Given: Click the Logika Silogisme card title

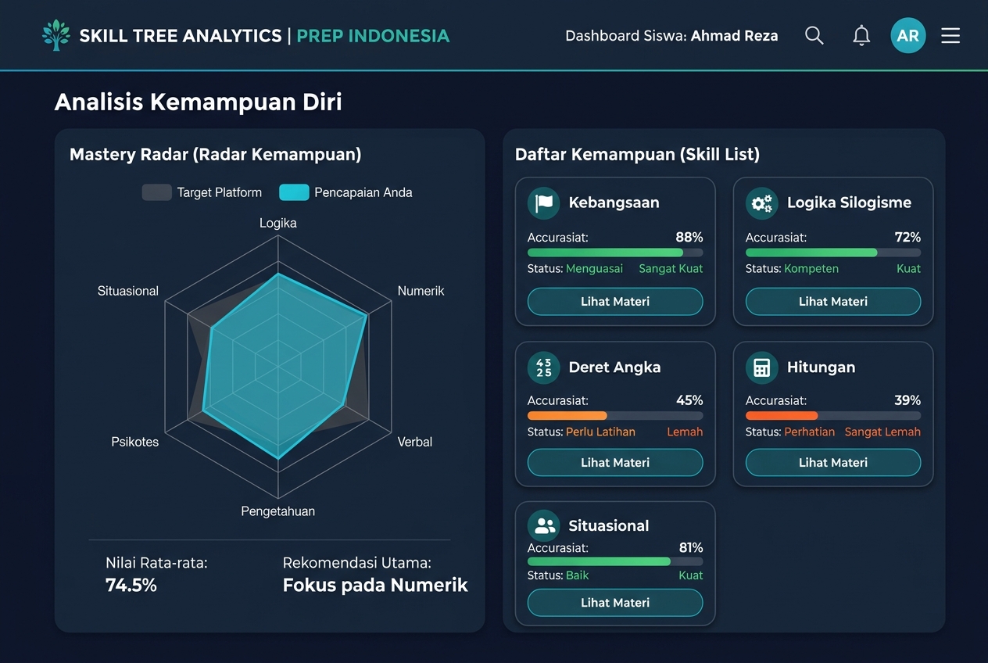Looking at the screenshot, I should [x=849, y=202].
